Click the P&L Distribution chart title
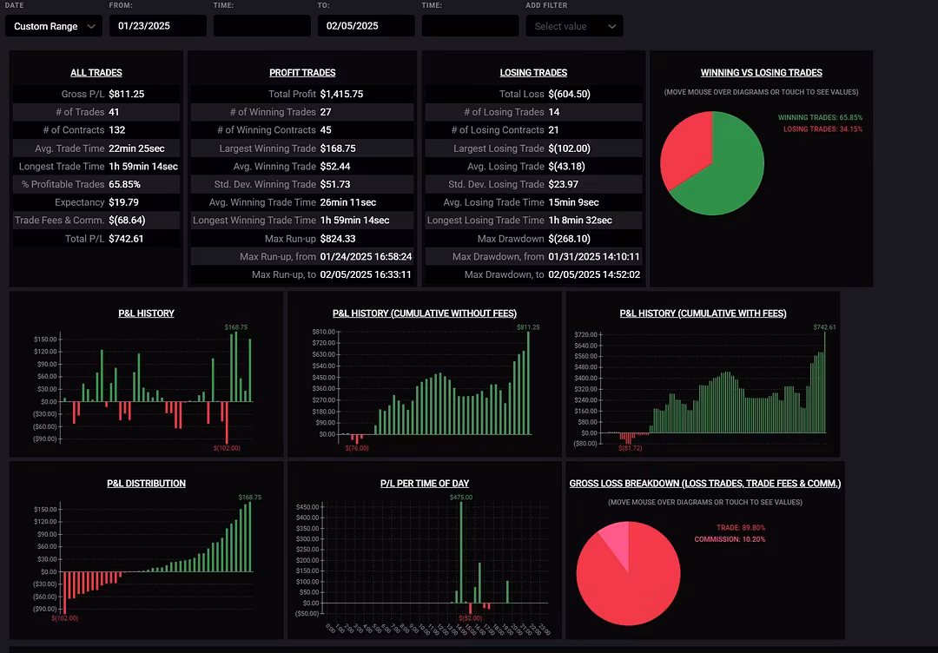 click(146, 484)
